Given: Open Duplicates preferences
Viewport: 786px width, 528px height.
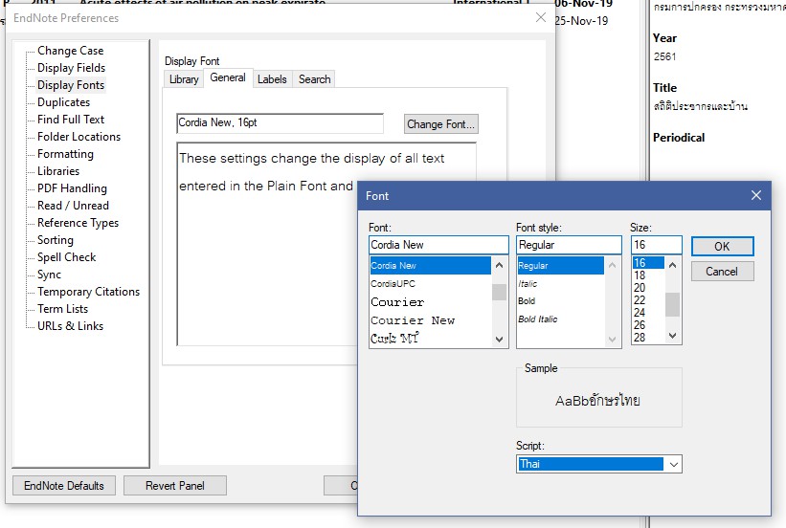Looking at the screenshot, I should coord(63,102).
